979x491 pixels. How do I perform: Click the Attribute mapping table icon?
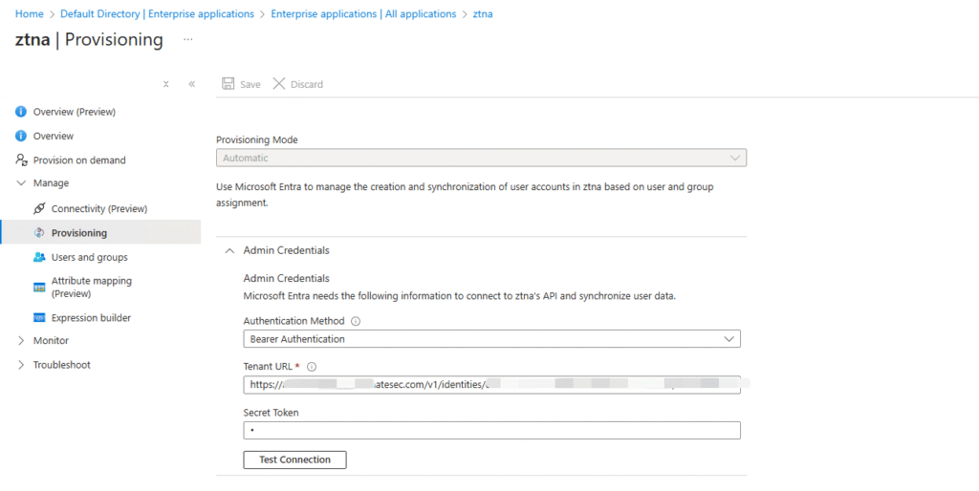(39, 287)
